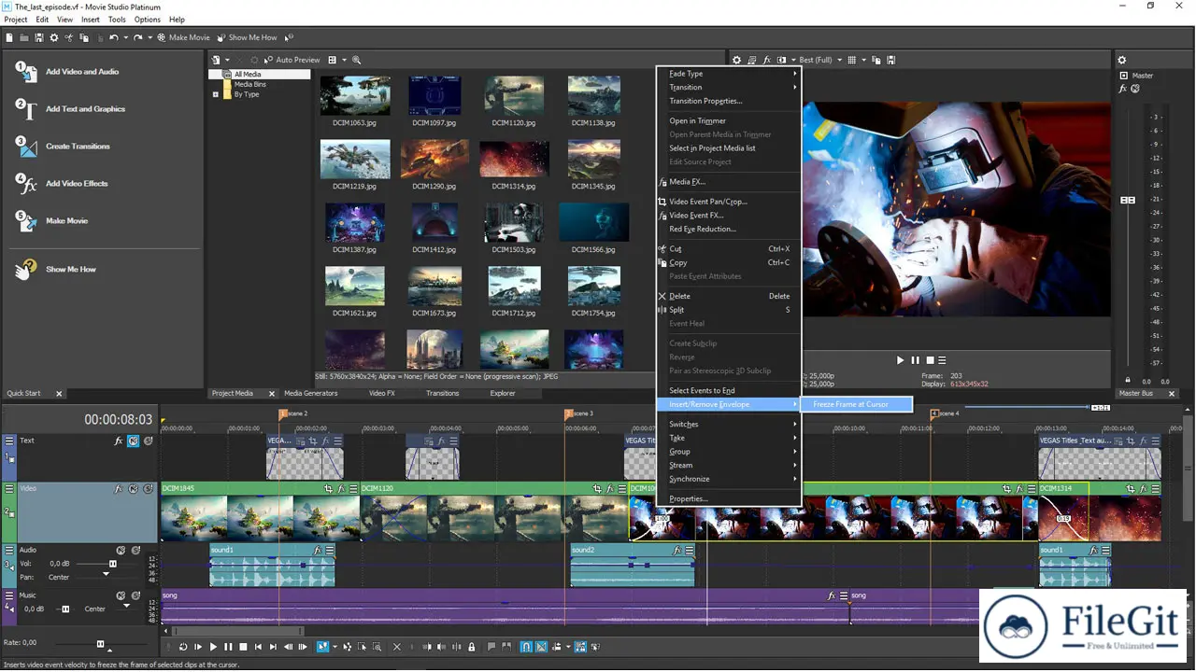Image resolution: width=1196 pixels, height=672 pixels.
Task: Select the Normal Edit tool in timeline toolbar
Action: pyautogui.click(x=322, y=646)
